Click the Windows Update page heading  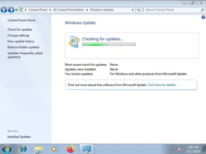pos(80,23)
